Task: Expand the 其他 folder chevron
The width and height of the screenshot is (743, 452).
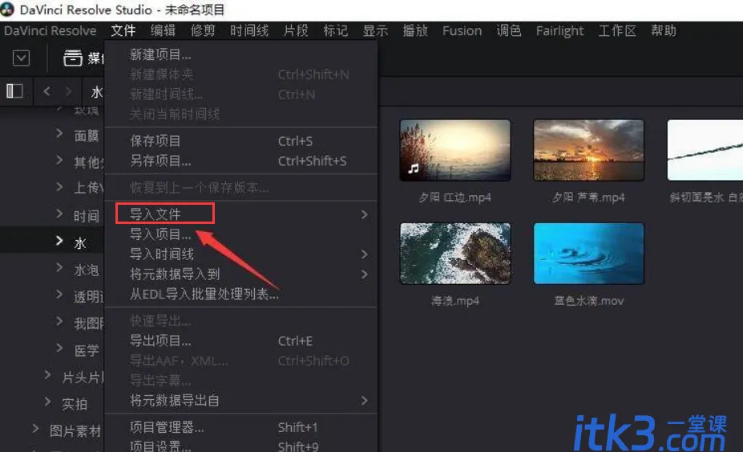Action: (x=59, y=160)
